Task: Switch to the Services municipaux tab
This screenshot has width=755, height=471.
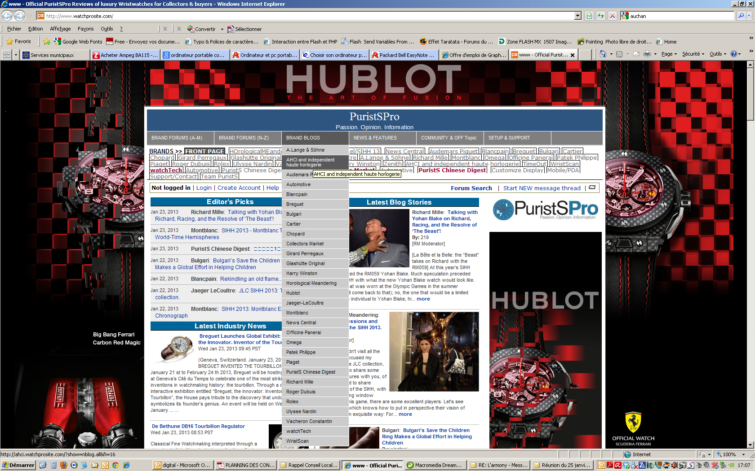Action: click(55, 55)
